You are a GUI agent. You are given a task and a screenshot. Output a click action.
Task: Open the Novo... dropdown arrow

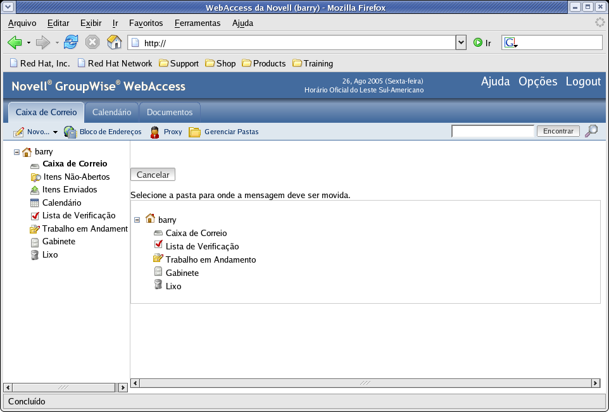55,132
